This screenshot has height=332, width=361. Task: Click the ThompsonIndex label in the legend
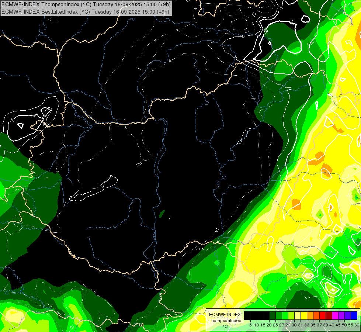(225, 321)
